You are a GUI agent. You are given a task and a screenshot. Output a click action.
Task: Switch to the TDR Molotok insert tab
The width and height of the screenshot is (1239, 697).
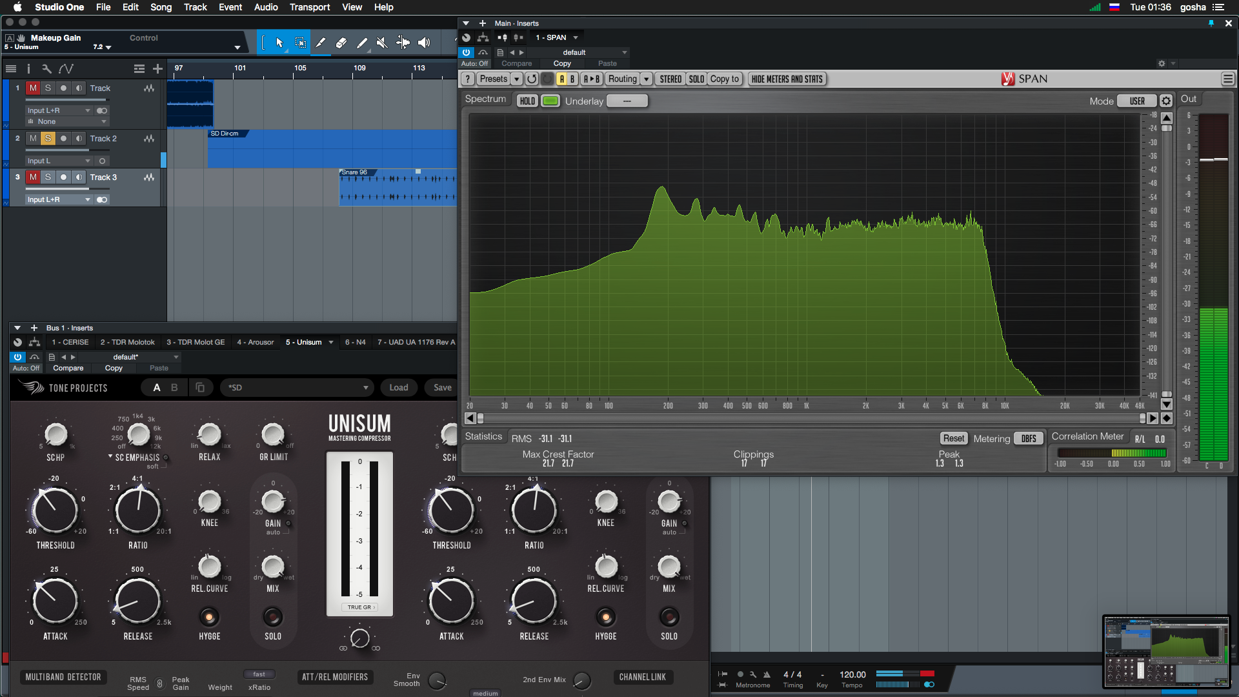(127, 342)
